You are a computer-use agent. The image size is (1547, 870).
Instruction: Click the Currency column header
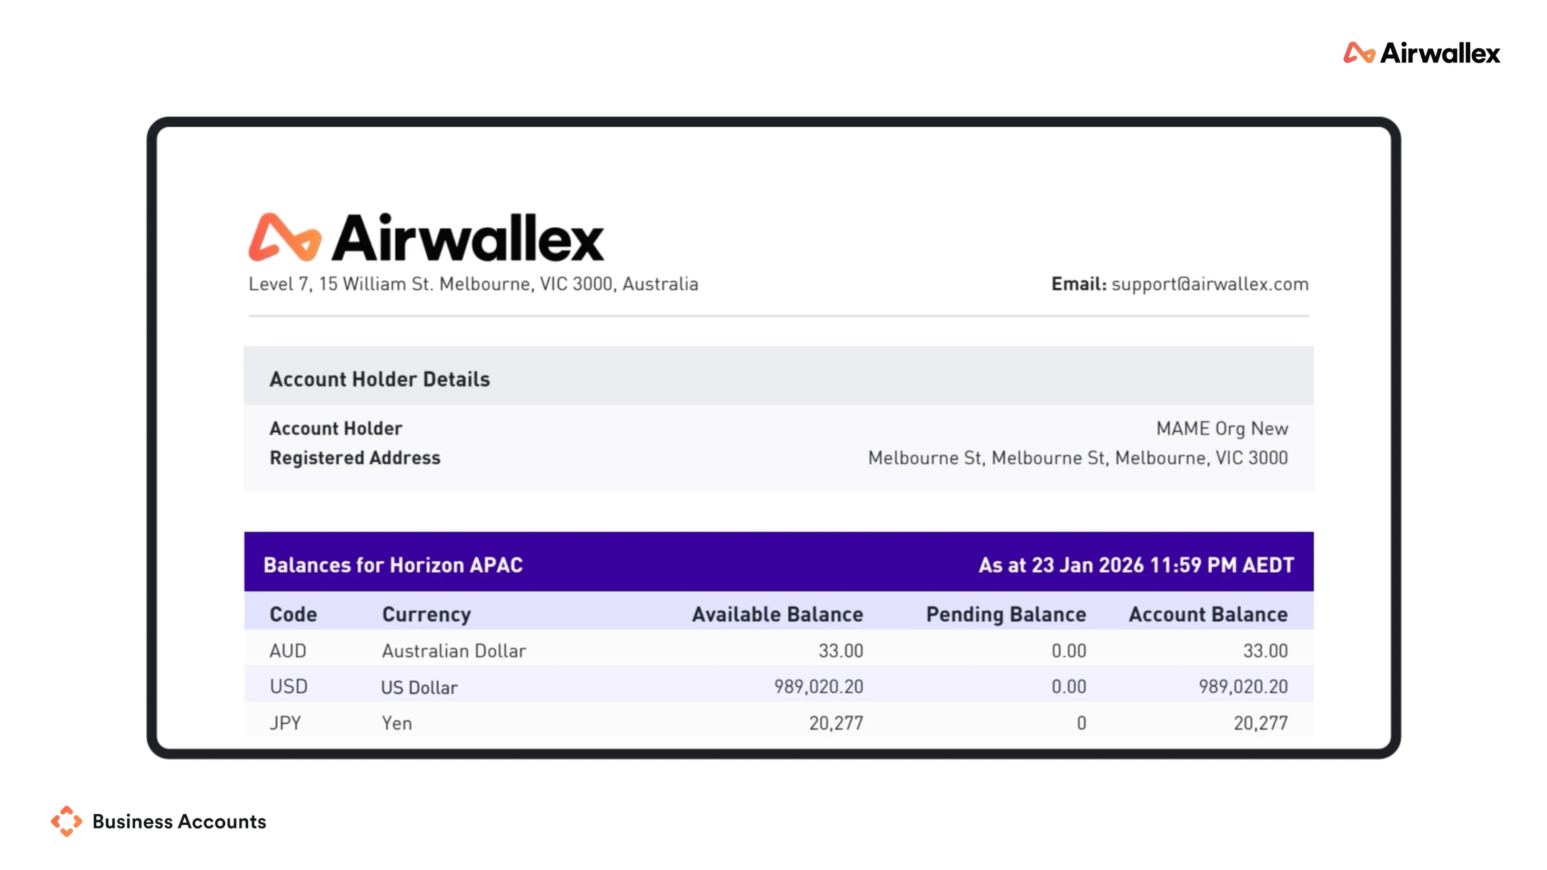pyautogui.click(x=426, y=614)
